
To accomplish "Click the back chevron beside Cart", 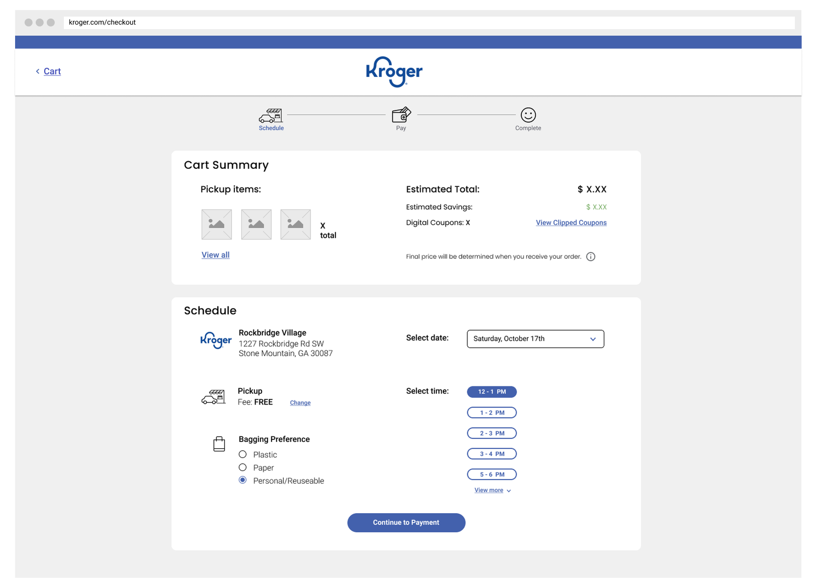I will [38, 71].
